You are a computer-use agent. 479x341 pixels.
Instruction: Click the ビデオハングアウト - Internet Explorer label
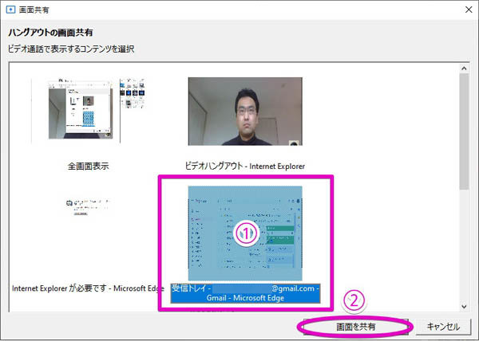coord(245,167)
